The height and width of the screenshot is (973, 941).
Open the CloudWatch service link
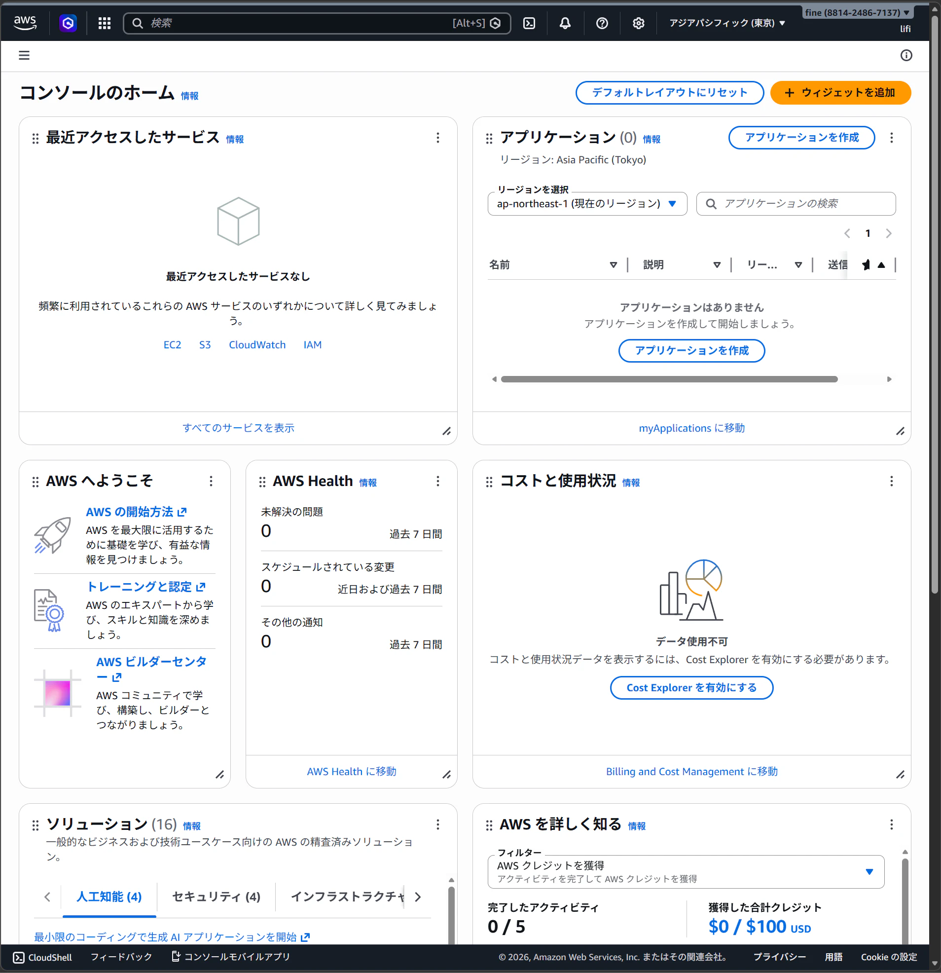click(x=257, y=344)
